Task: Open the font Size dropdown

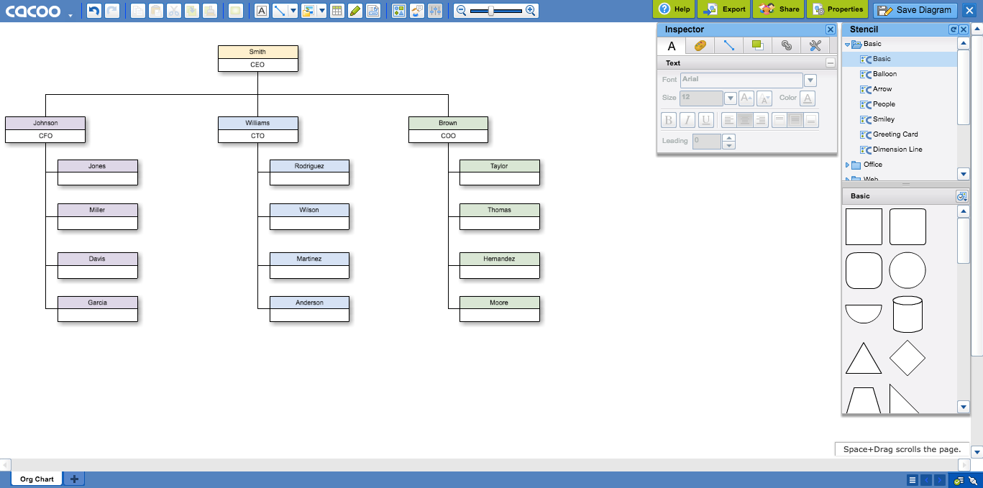Action: pyautogui.click(x=730, y=98)
